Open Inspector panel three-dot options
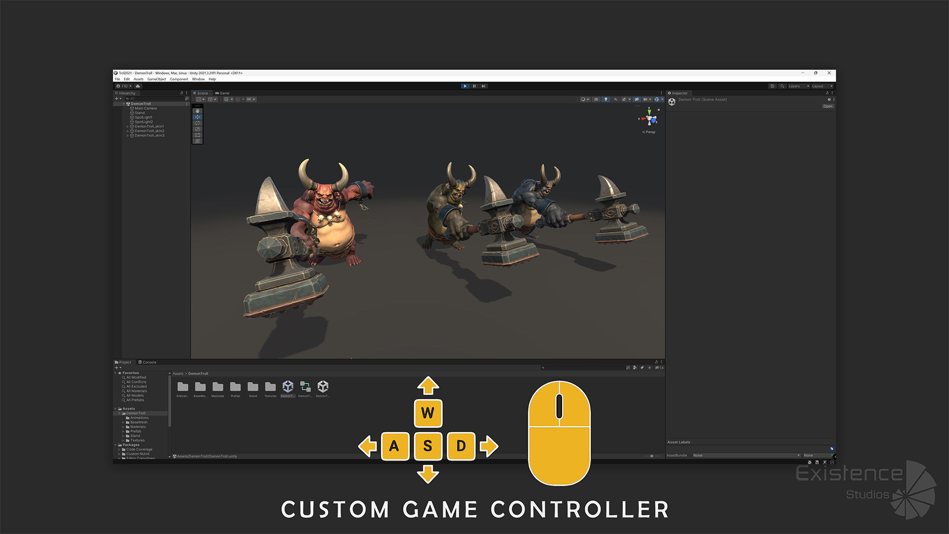Image resolution: width=949 pixels, height=534 pixels. coord(832,93)
